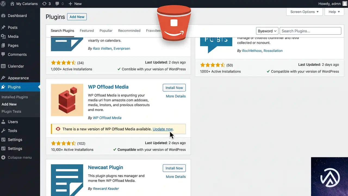The width and height of the screenshot is (348, 196).
Task: Open the Byeword search type dropdown
Action: [x=267, y=31]
